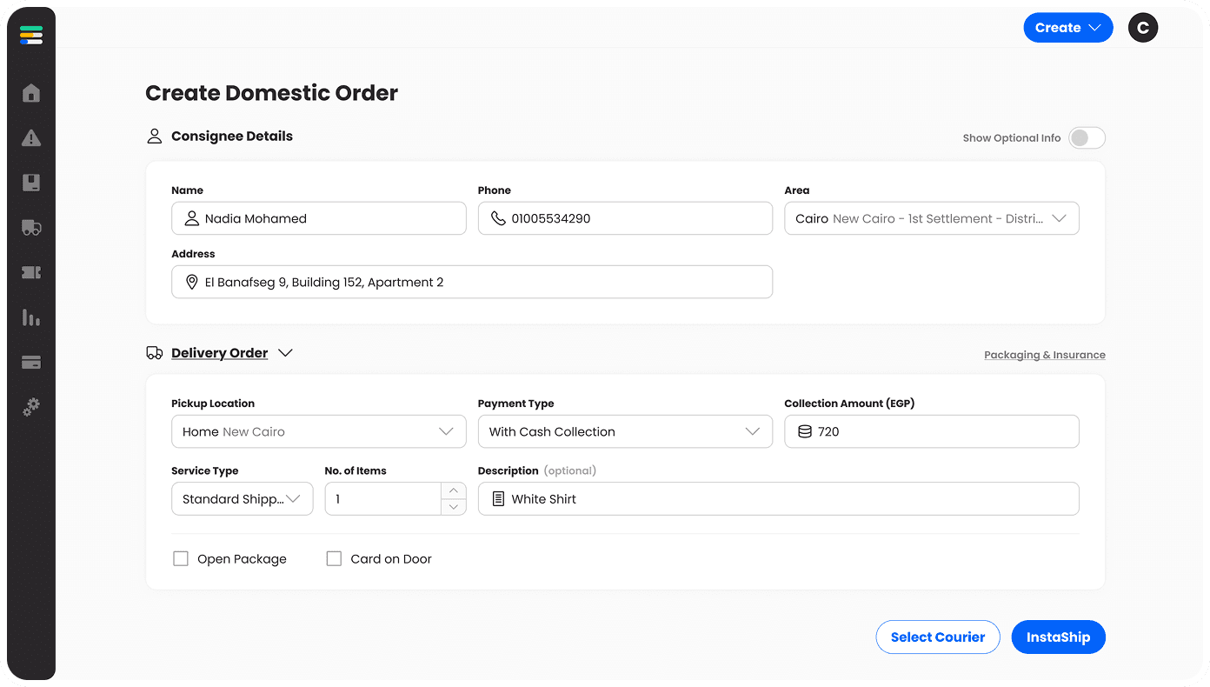Open the bar chart analytics icon
The height and width of the screenshot is (687, 1210).
[x=31, y=317]
